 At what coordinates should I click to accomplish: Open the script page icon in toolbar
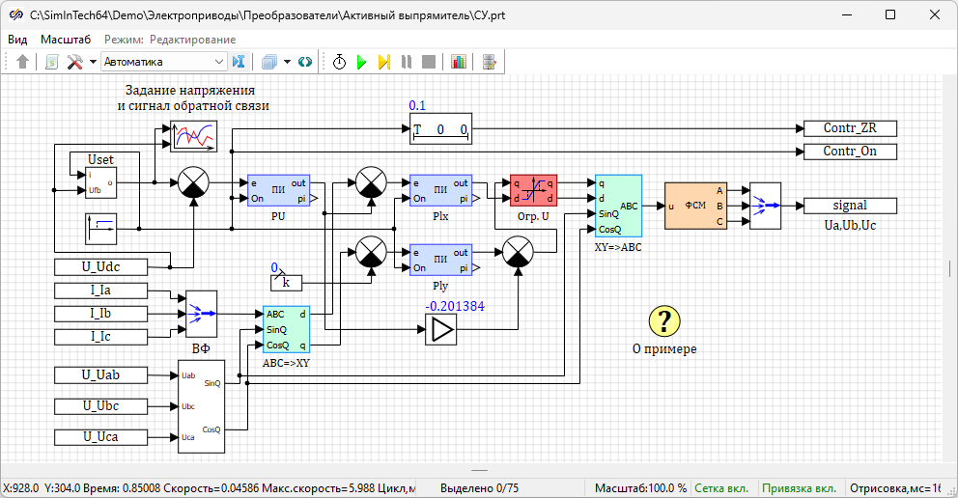(x=51, y=62)
